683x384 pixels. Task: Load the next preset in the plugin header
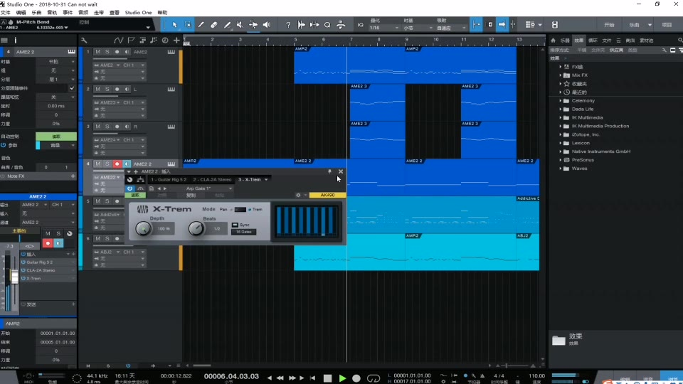point(165,188)
